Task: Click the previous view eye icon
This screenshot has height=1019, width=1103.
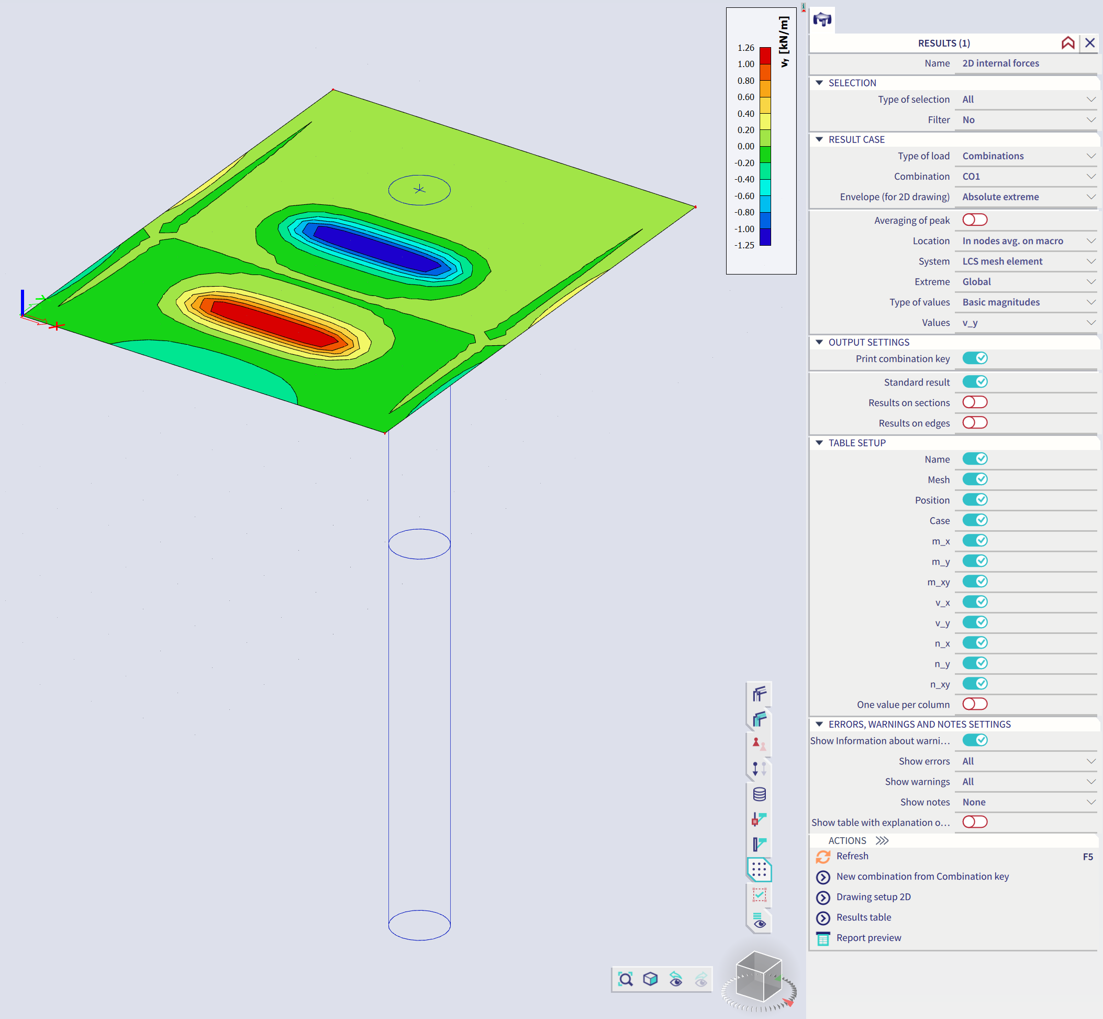Action: click(676, 979)
